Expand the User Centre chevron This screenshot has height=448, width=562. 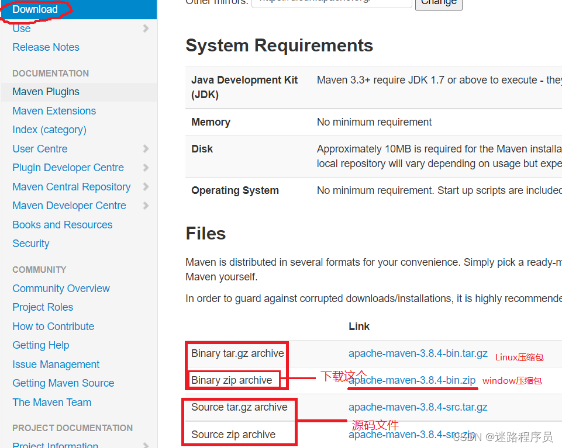point(146,148)
